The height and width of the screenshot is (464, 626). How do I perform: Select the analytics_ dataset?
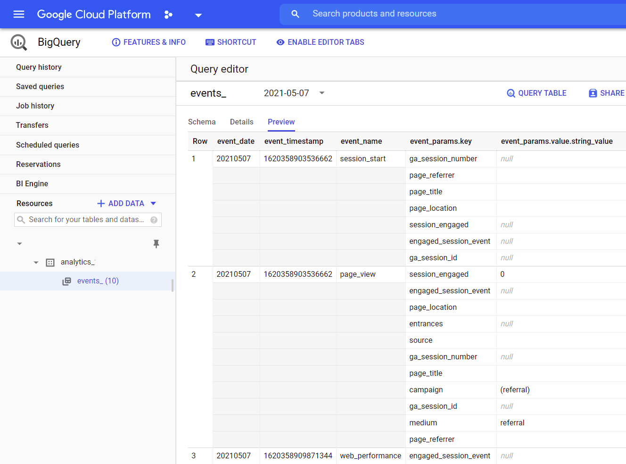78,262
